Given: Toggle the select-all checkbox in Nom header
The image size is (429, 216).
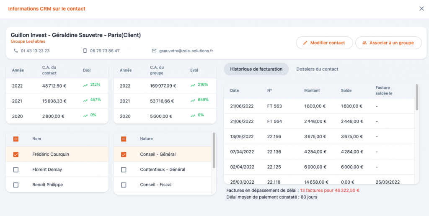Looking at the screenshot, I should [x=16, y=139].
